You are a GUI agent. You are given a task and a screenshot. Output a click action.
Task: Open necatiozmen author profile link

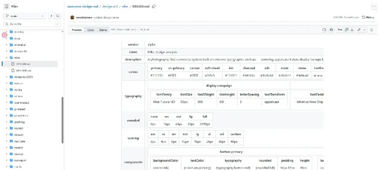[x=84, y=18]
